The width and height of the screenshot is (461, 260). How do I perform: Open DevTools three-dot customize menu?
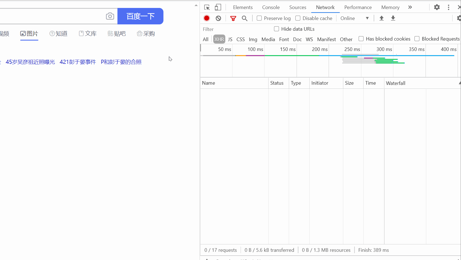pyautogui.click(x=448, y=7)
